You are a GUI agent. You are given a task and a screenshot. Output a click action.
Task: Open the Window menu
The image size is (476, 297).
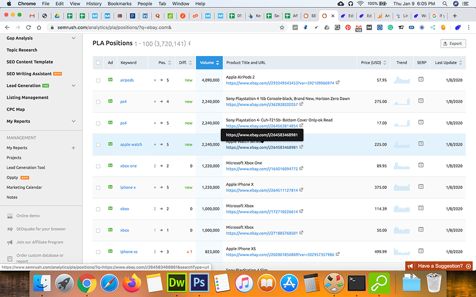(181, 4)
